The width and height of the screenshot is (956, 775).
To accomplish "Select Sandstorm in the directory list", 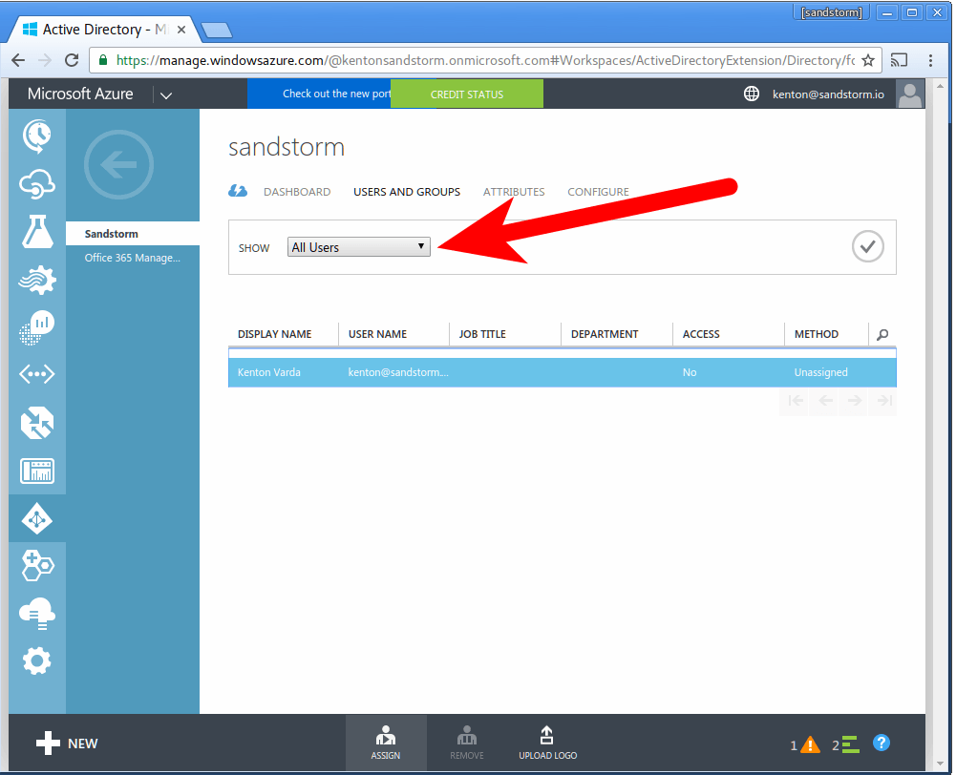I will [x=133, y=233].
